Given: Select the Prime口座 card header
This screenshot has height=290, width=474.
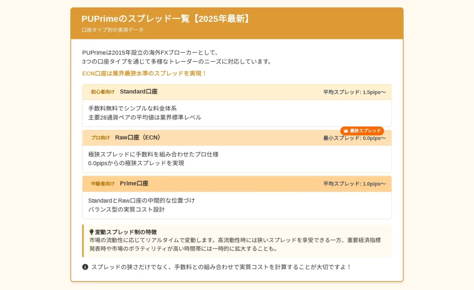Looking at the screenshot, I should [237, 184].
